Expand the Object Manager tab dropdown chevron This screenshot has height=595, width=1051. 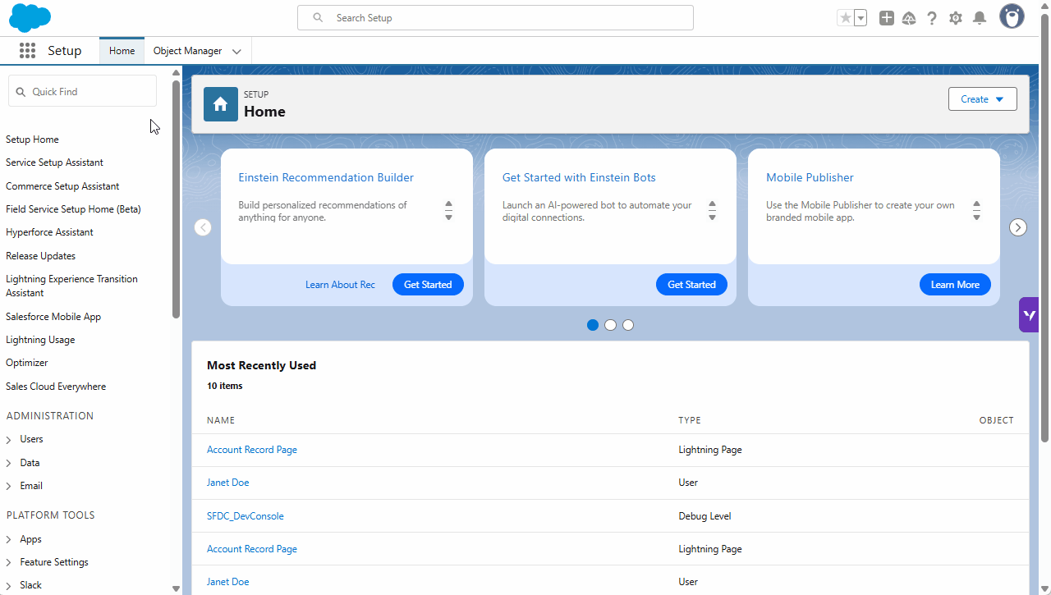236,51
